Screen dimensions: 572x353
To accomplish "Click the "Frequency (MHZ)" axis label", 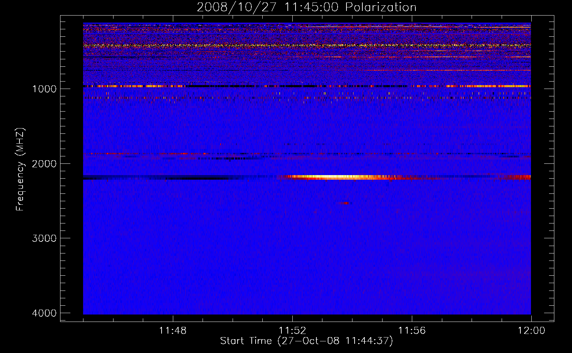I will (20, 169).
